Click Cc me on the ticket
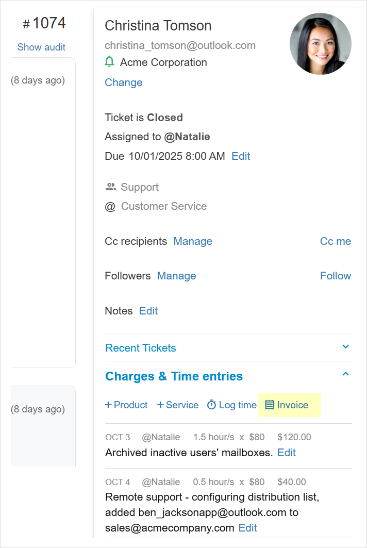This screenshot has width=367, height=548. tap(336, 241)
